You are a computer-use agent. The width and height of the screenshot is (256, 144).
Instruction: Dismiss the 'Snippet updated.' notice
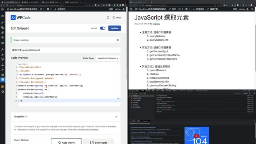118,40
